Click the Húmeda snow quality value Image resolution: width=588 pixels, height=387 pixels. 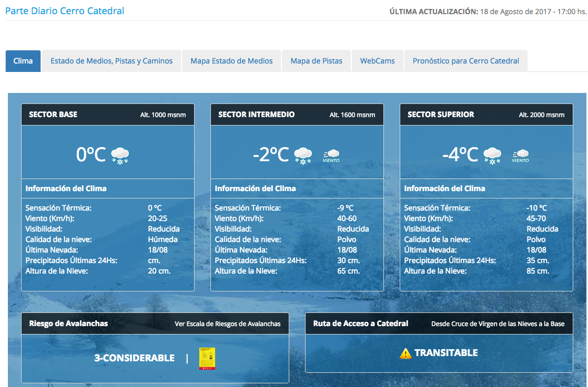pos(163,239)
